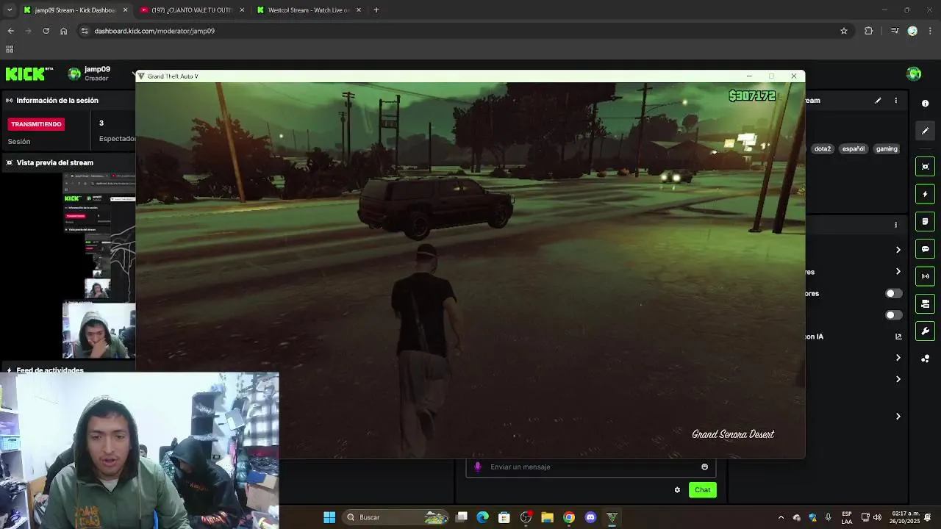Click the green Chat button

[703, 490]
